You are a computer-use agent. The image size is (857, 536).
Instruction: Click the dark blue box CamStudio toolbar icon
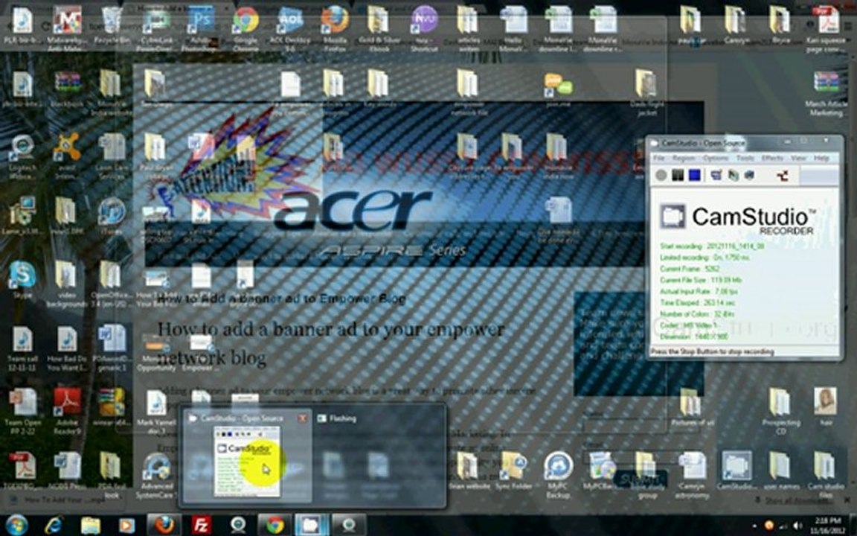point(749,175)
